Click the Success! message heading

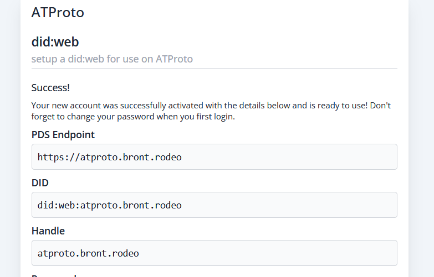point(50,88)
